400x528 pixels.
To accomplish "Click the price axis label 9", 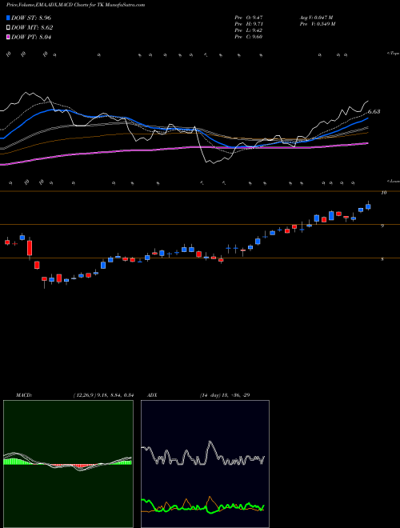I will coord(382,226).
